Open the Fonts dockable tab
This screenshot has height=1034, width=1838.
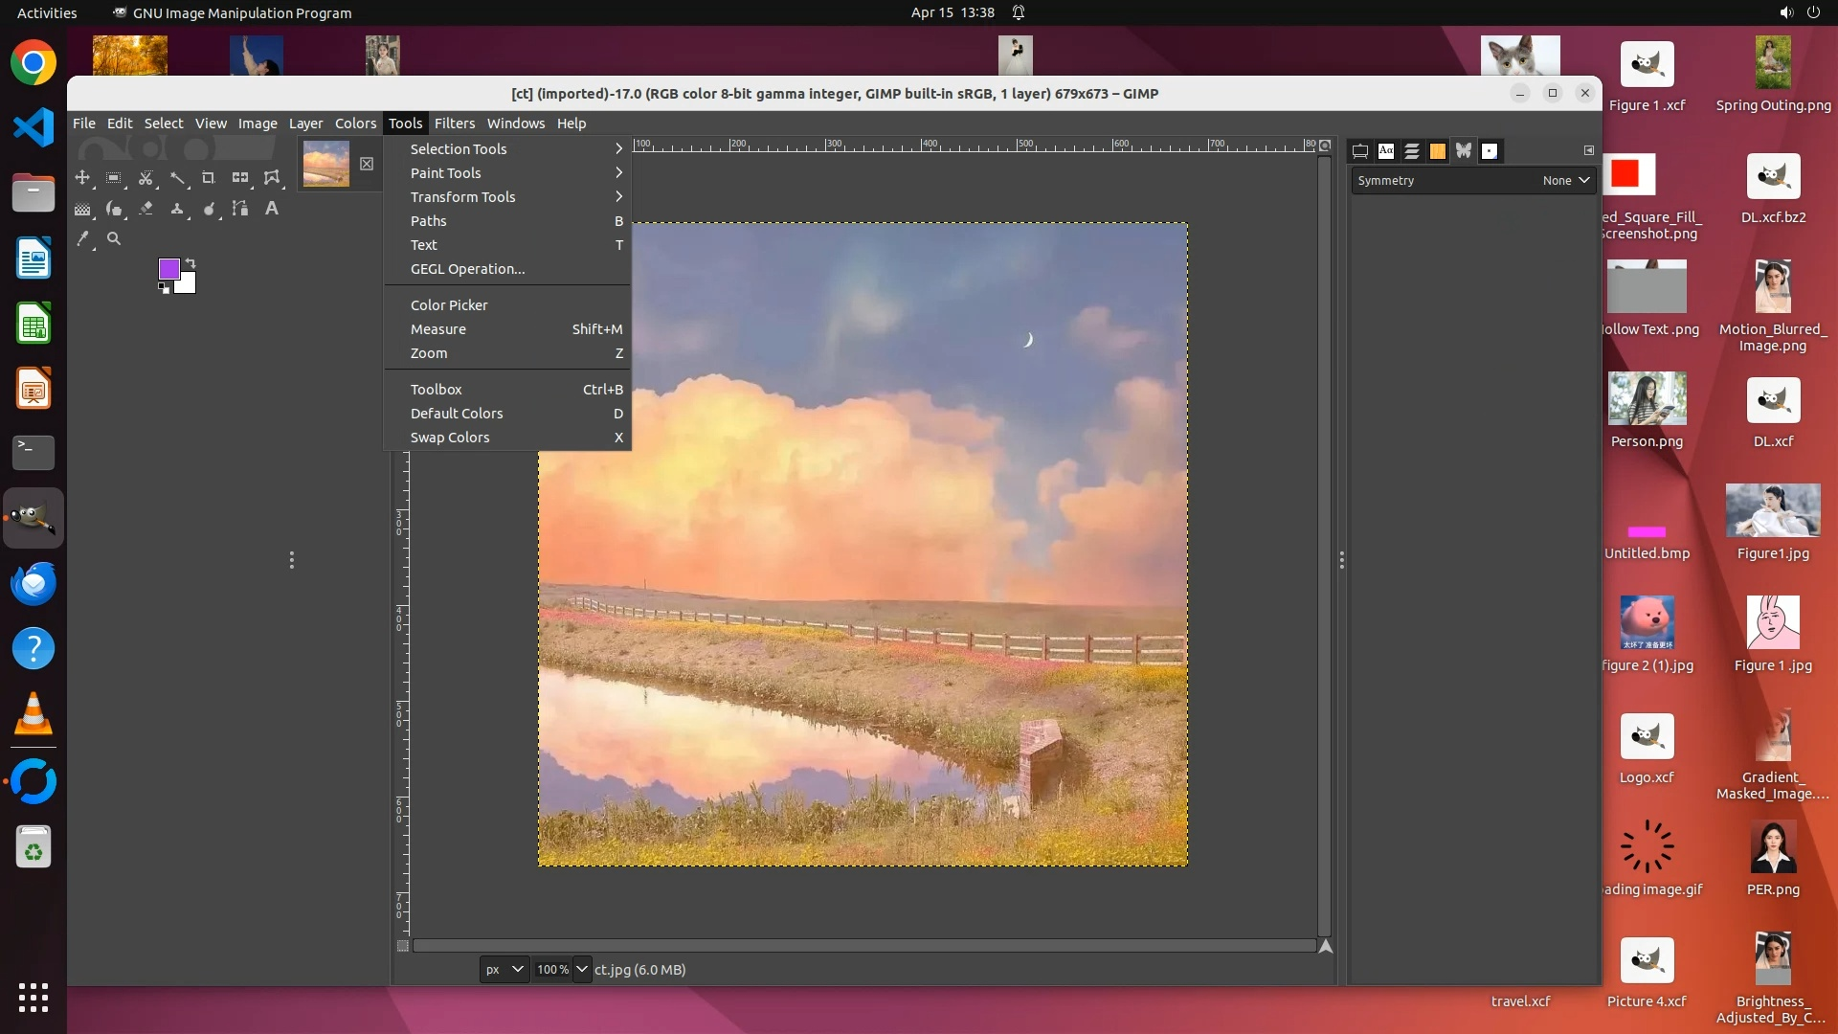1386,150
